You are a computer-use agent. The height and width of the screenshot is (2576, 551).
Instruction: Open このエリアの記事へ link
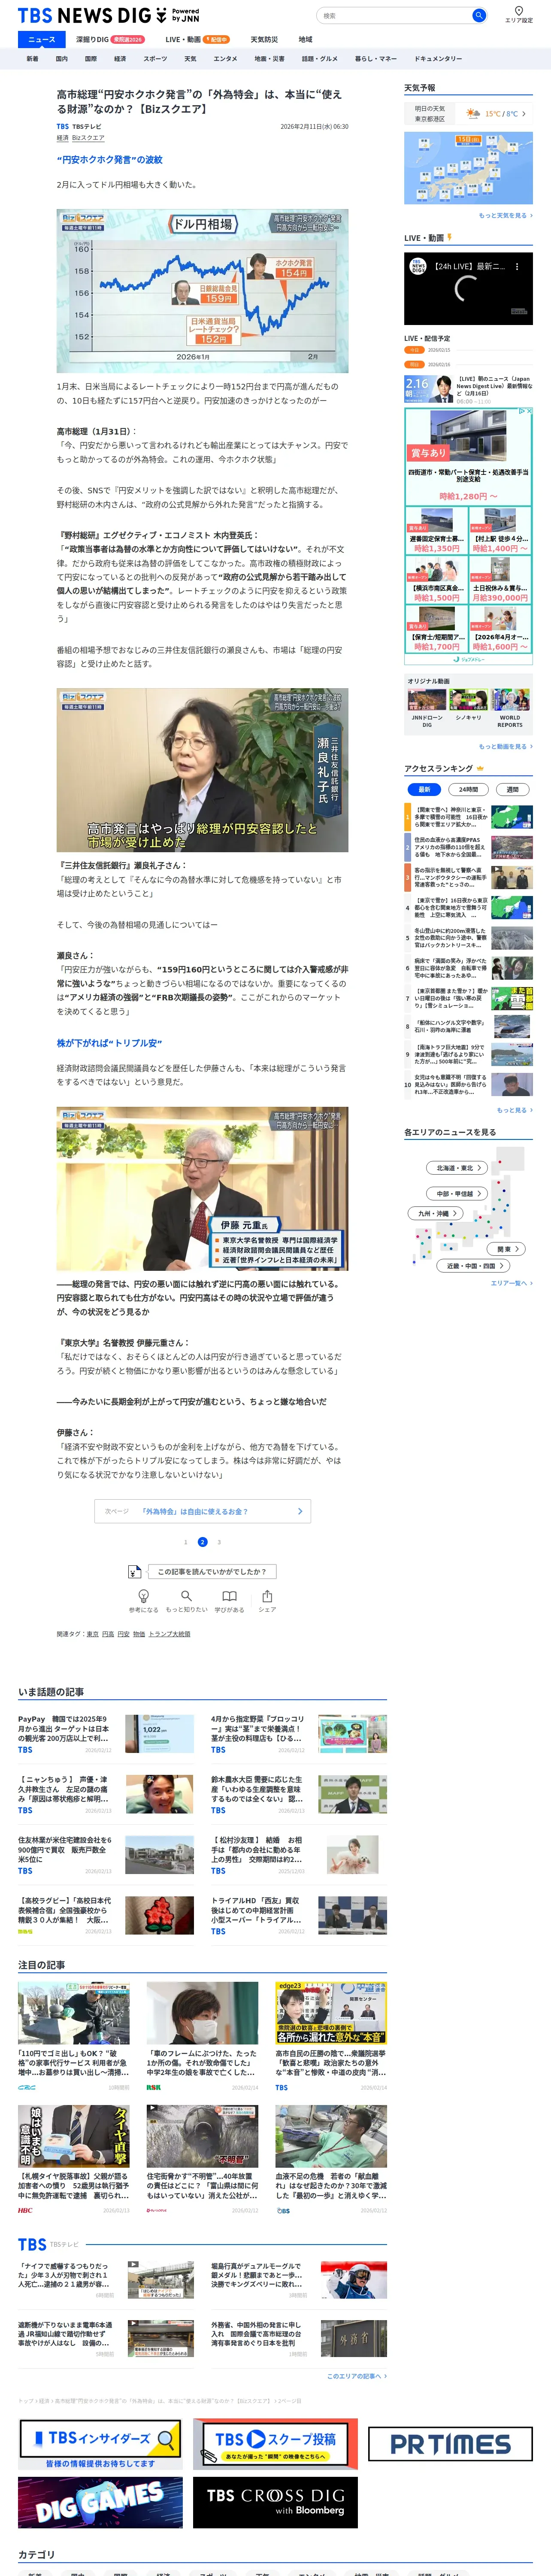[357, 2376]
